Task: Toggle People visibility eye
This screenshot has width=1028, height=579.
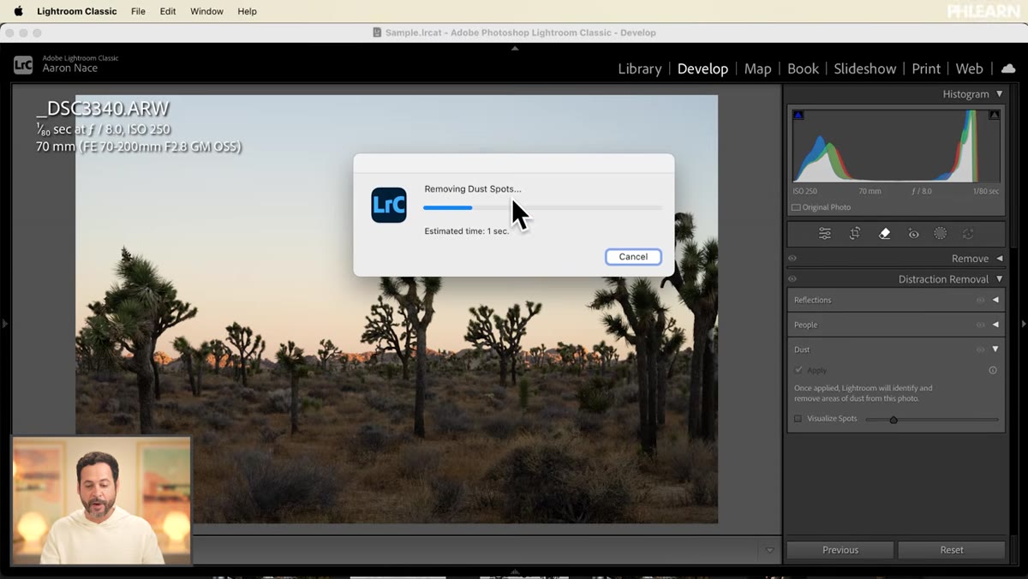Action: point(981,325)
